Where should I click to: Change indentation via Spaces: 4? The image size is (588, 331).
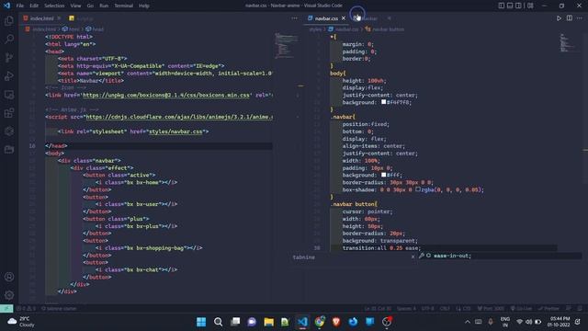point(406,309)
